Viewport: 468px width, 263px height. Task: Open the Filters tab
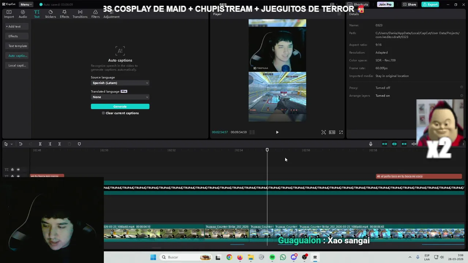pyautogui.click(x=95, y=14)
